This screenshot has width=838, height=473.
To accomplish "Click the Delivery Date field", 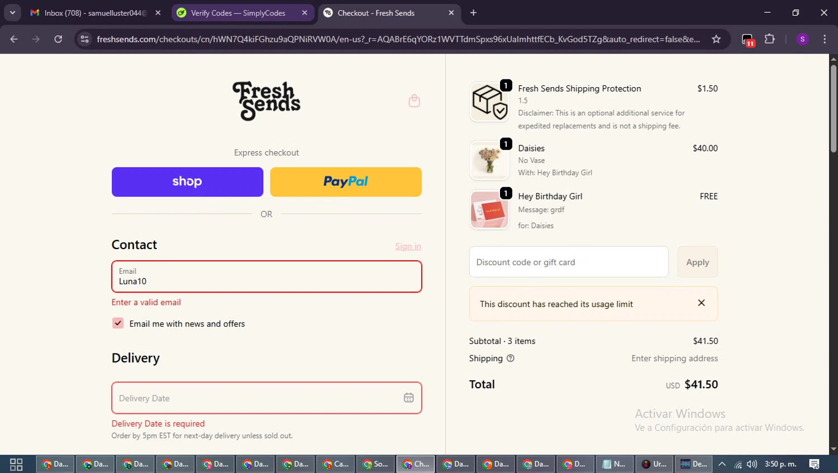I will pos(266,398).
